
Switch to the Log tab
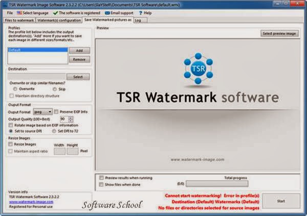click(140, 20)
